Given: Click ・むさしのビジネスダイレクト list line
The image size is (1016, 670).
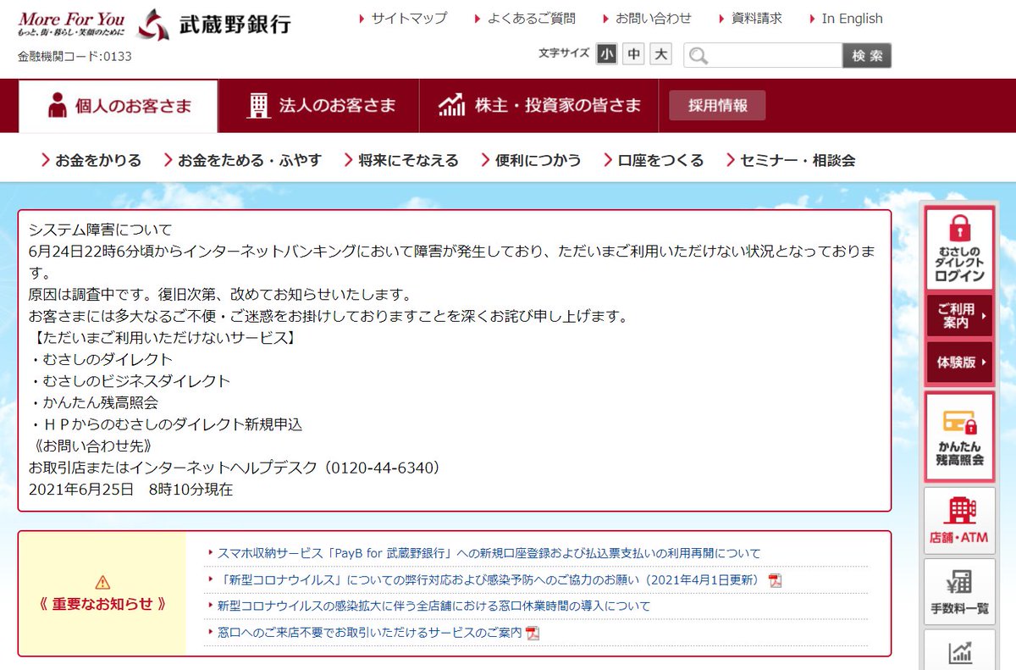Looking at the screenshot, I should (x=130, y=381).
